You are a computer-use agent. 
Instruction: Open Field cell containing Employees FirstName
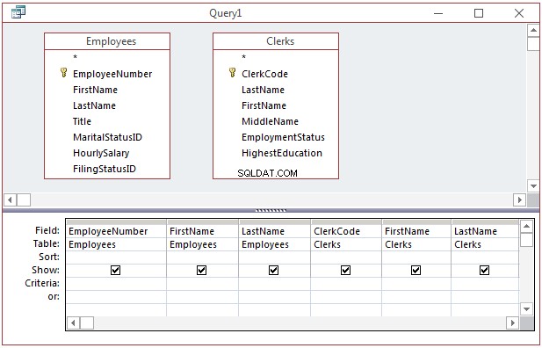(x=203, y=231)
